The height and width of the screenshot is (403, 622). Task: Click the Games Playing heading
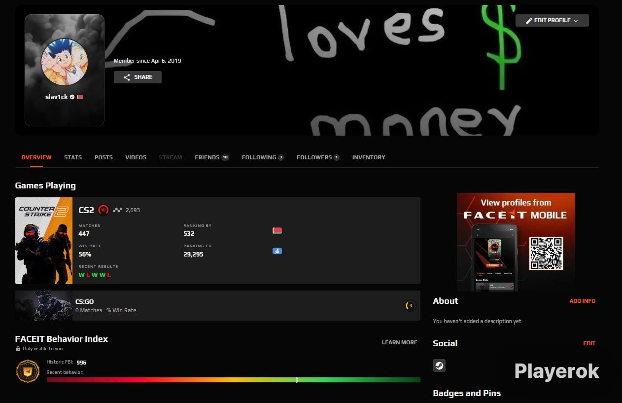point(45,185)
